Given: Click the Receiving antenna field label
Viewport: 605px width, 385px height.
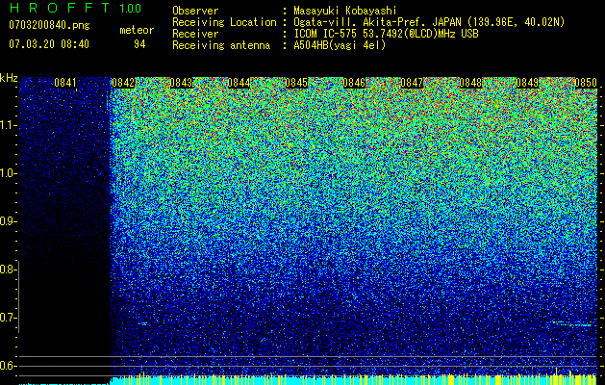Looking at the screenshot, I should 221,45.
